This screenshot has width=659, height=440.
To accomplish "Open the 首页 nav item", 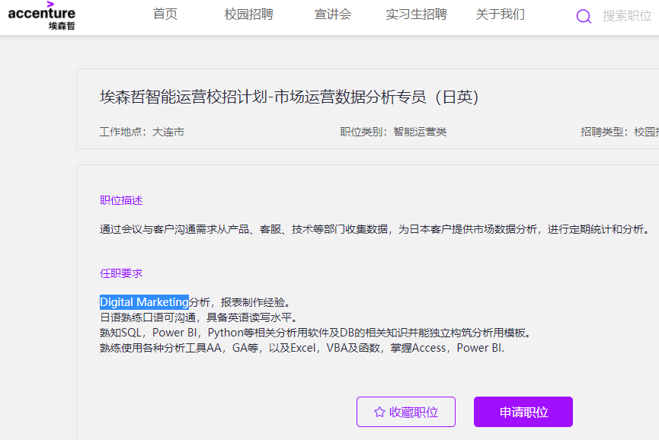I will point(165,14).
